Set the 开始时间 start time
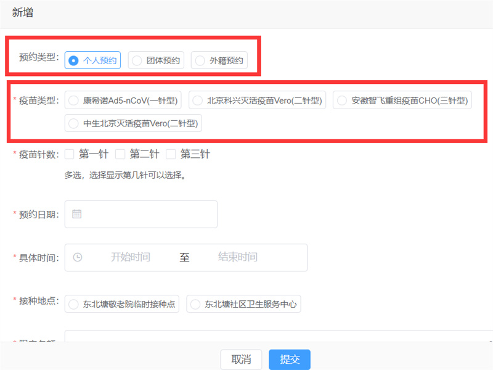This screenshot has height=370, width=493. (x=131, y=257)
